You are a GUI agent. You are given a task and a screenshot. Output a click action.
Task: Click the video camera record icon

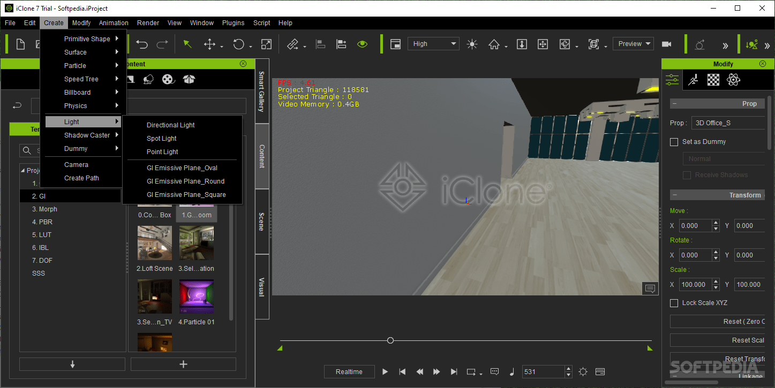tap(667, 44)
